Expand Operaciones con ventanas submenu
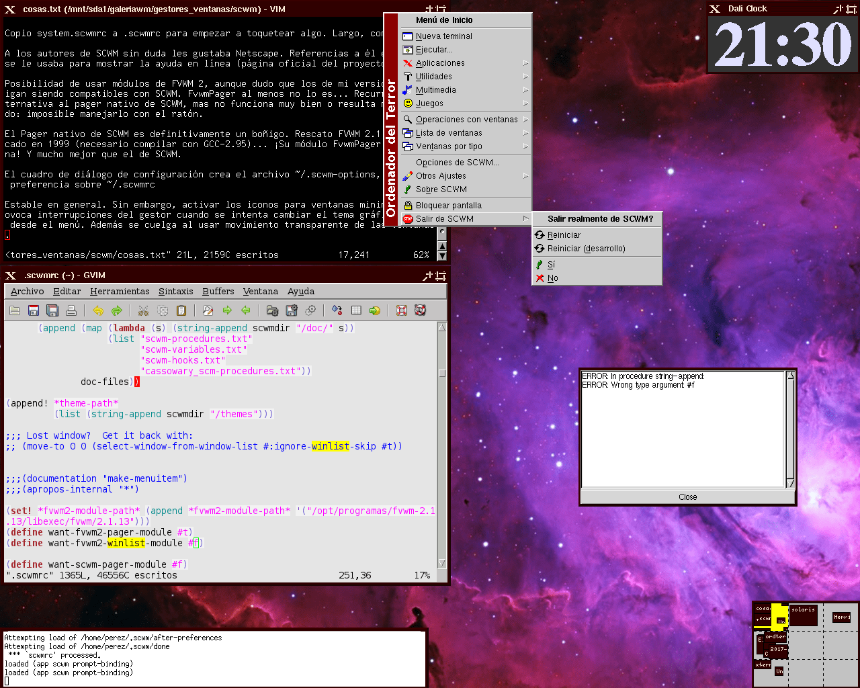 coord(466,120)
